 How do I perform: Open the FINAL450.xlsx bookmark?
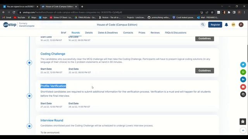coord(85,17)
